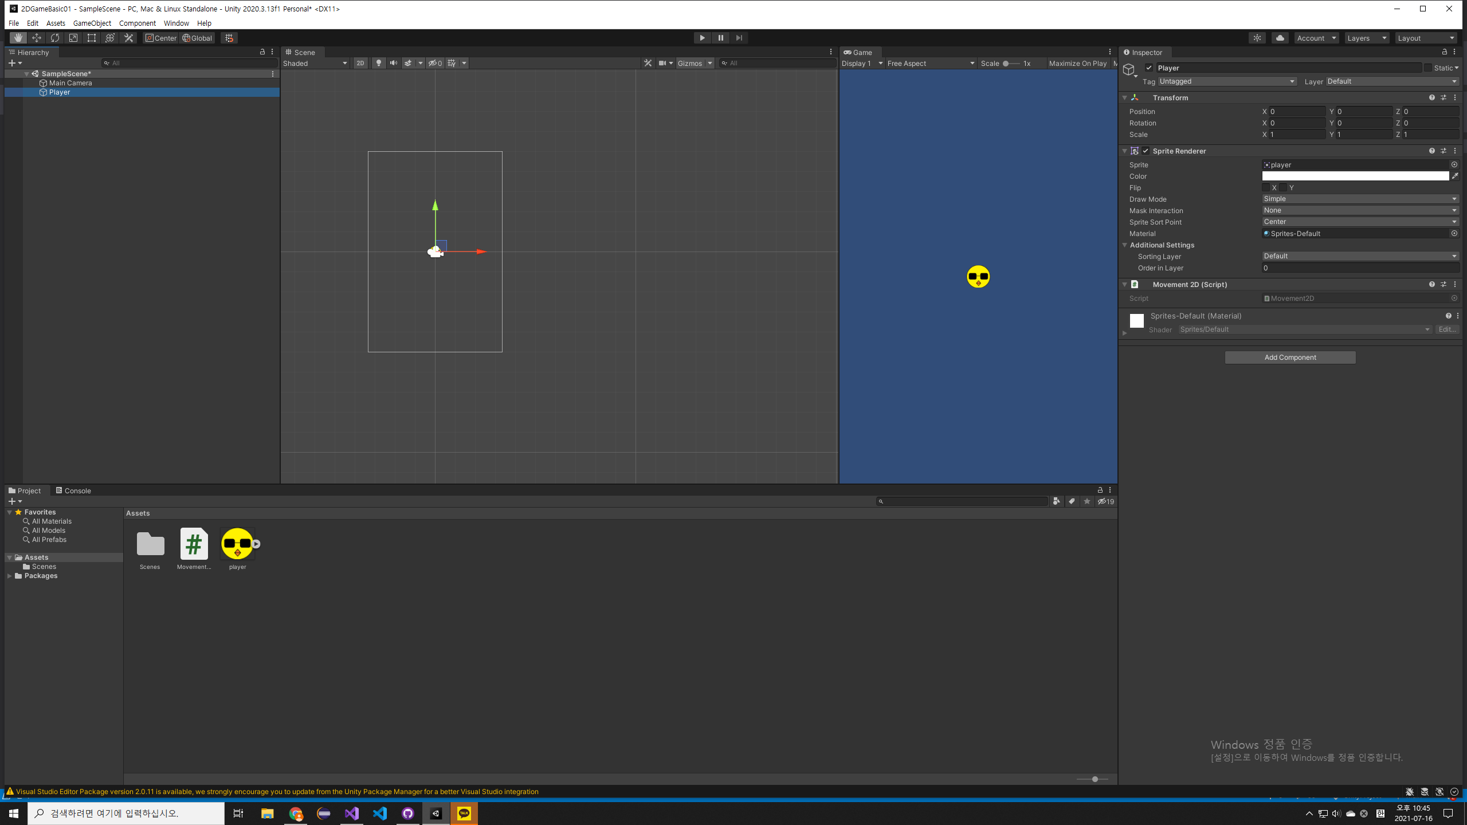
Task: Disable the Sprite Renderer component checkbox
Action: pos(1146,151)
